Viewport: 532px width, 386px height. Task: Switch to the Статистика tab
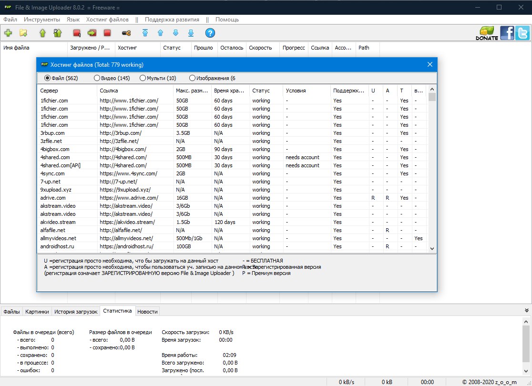pyautogui.click(x=117, y=311)
